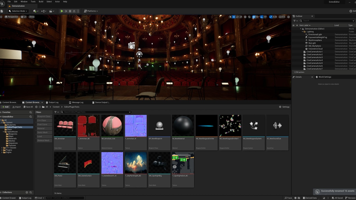Open the Edit menu
This screenshot has height=200, width=356.
pos(16,2)
